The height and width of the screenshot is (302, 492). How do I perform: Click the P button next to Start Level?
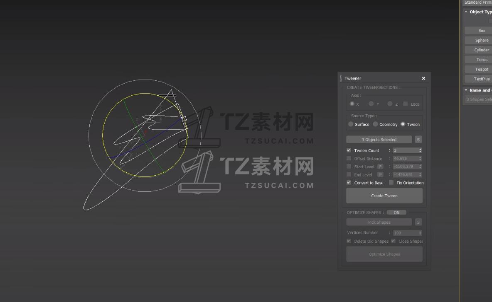pos(380,167)
